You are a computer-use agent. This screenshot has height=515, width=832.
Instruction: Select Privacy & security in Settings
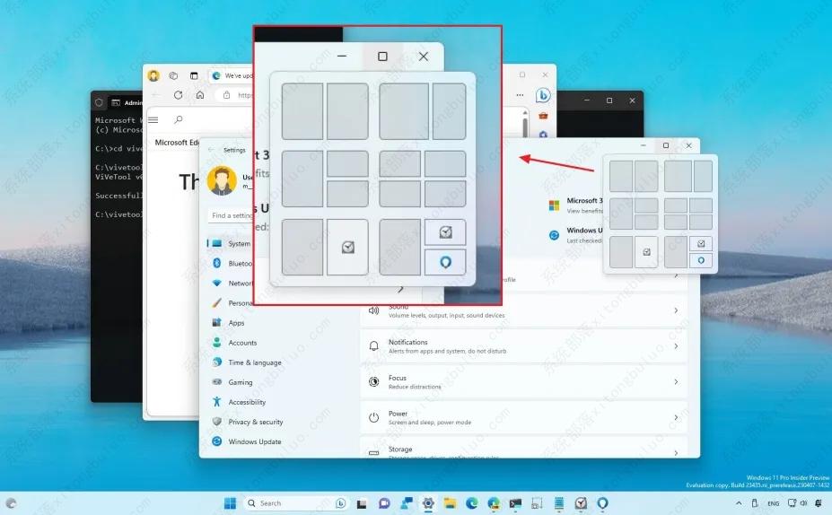click(x=247, y=422)
